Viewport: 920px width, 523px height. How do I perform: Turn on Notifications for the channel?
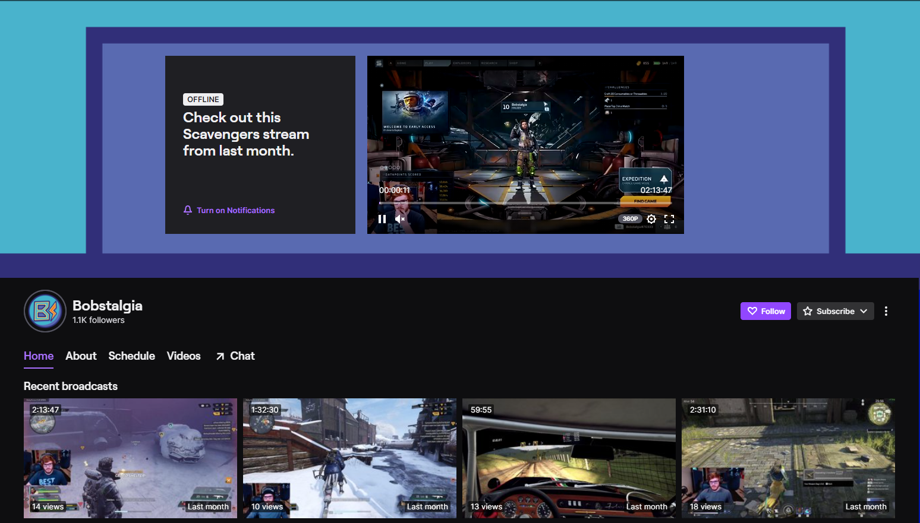[229, 210]
